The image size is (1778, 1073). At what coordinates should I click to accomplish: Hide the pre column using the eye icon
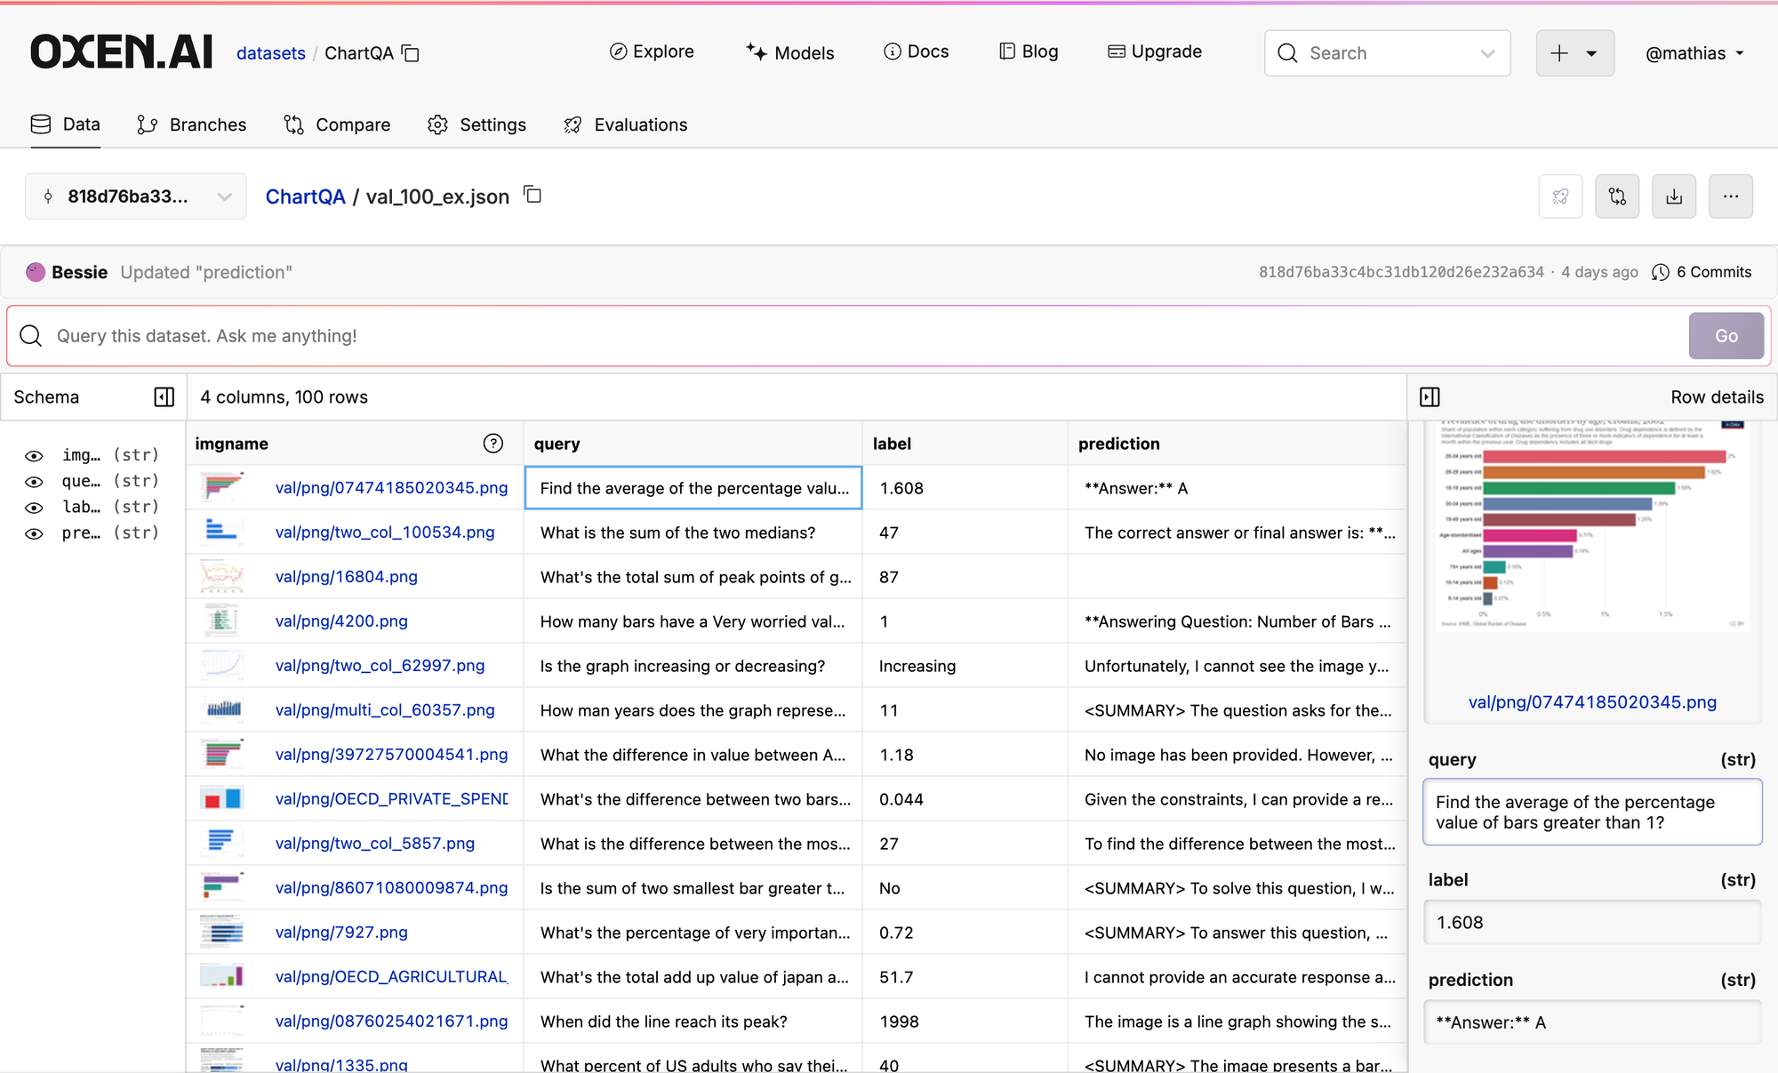34,533
